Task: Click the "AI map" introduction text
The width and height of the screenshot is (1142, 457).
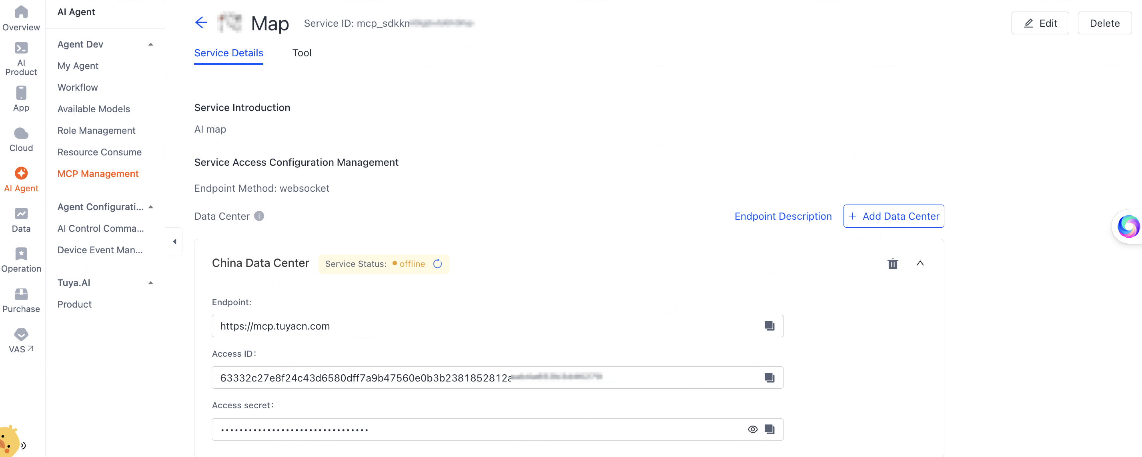Action: [x=210, y=129]
